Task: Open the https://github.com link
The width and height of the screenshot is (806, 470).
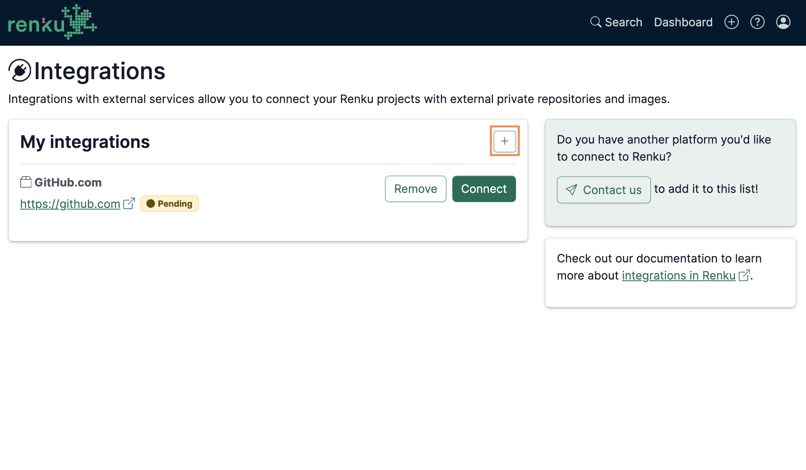Action: [70, 204]
